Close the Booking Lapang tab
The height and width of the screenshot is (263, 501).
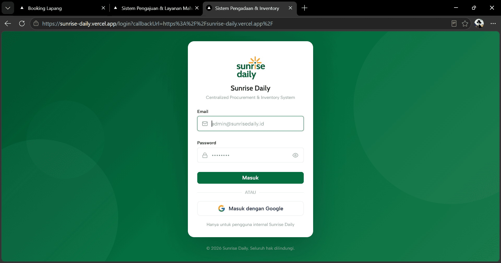click(103, 8)
